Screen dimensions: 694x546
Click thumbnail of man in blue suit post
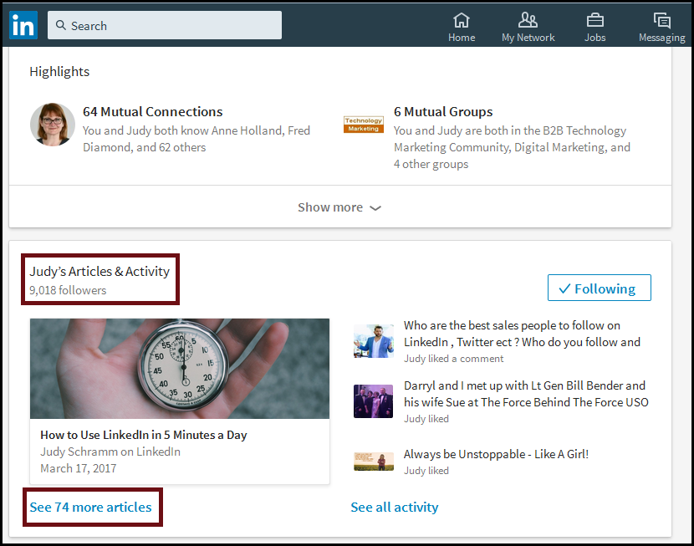click(374, 341)
